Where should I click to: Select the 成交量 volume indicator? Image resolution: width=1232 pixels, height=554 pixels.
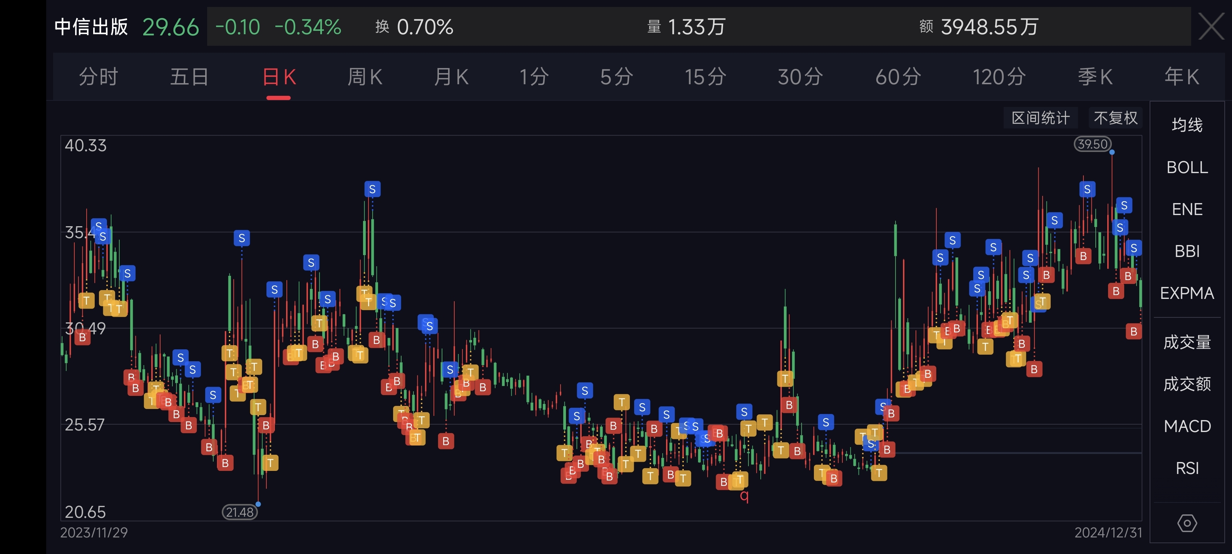1187,342
